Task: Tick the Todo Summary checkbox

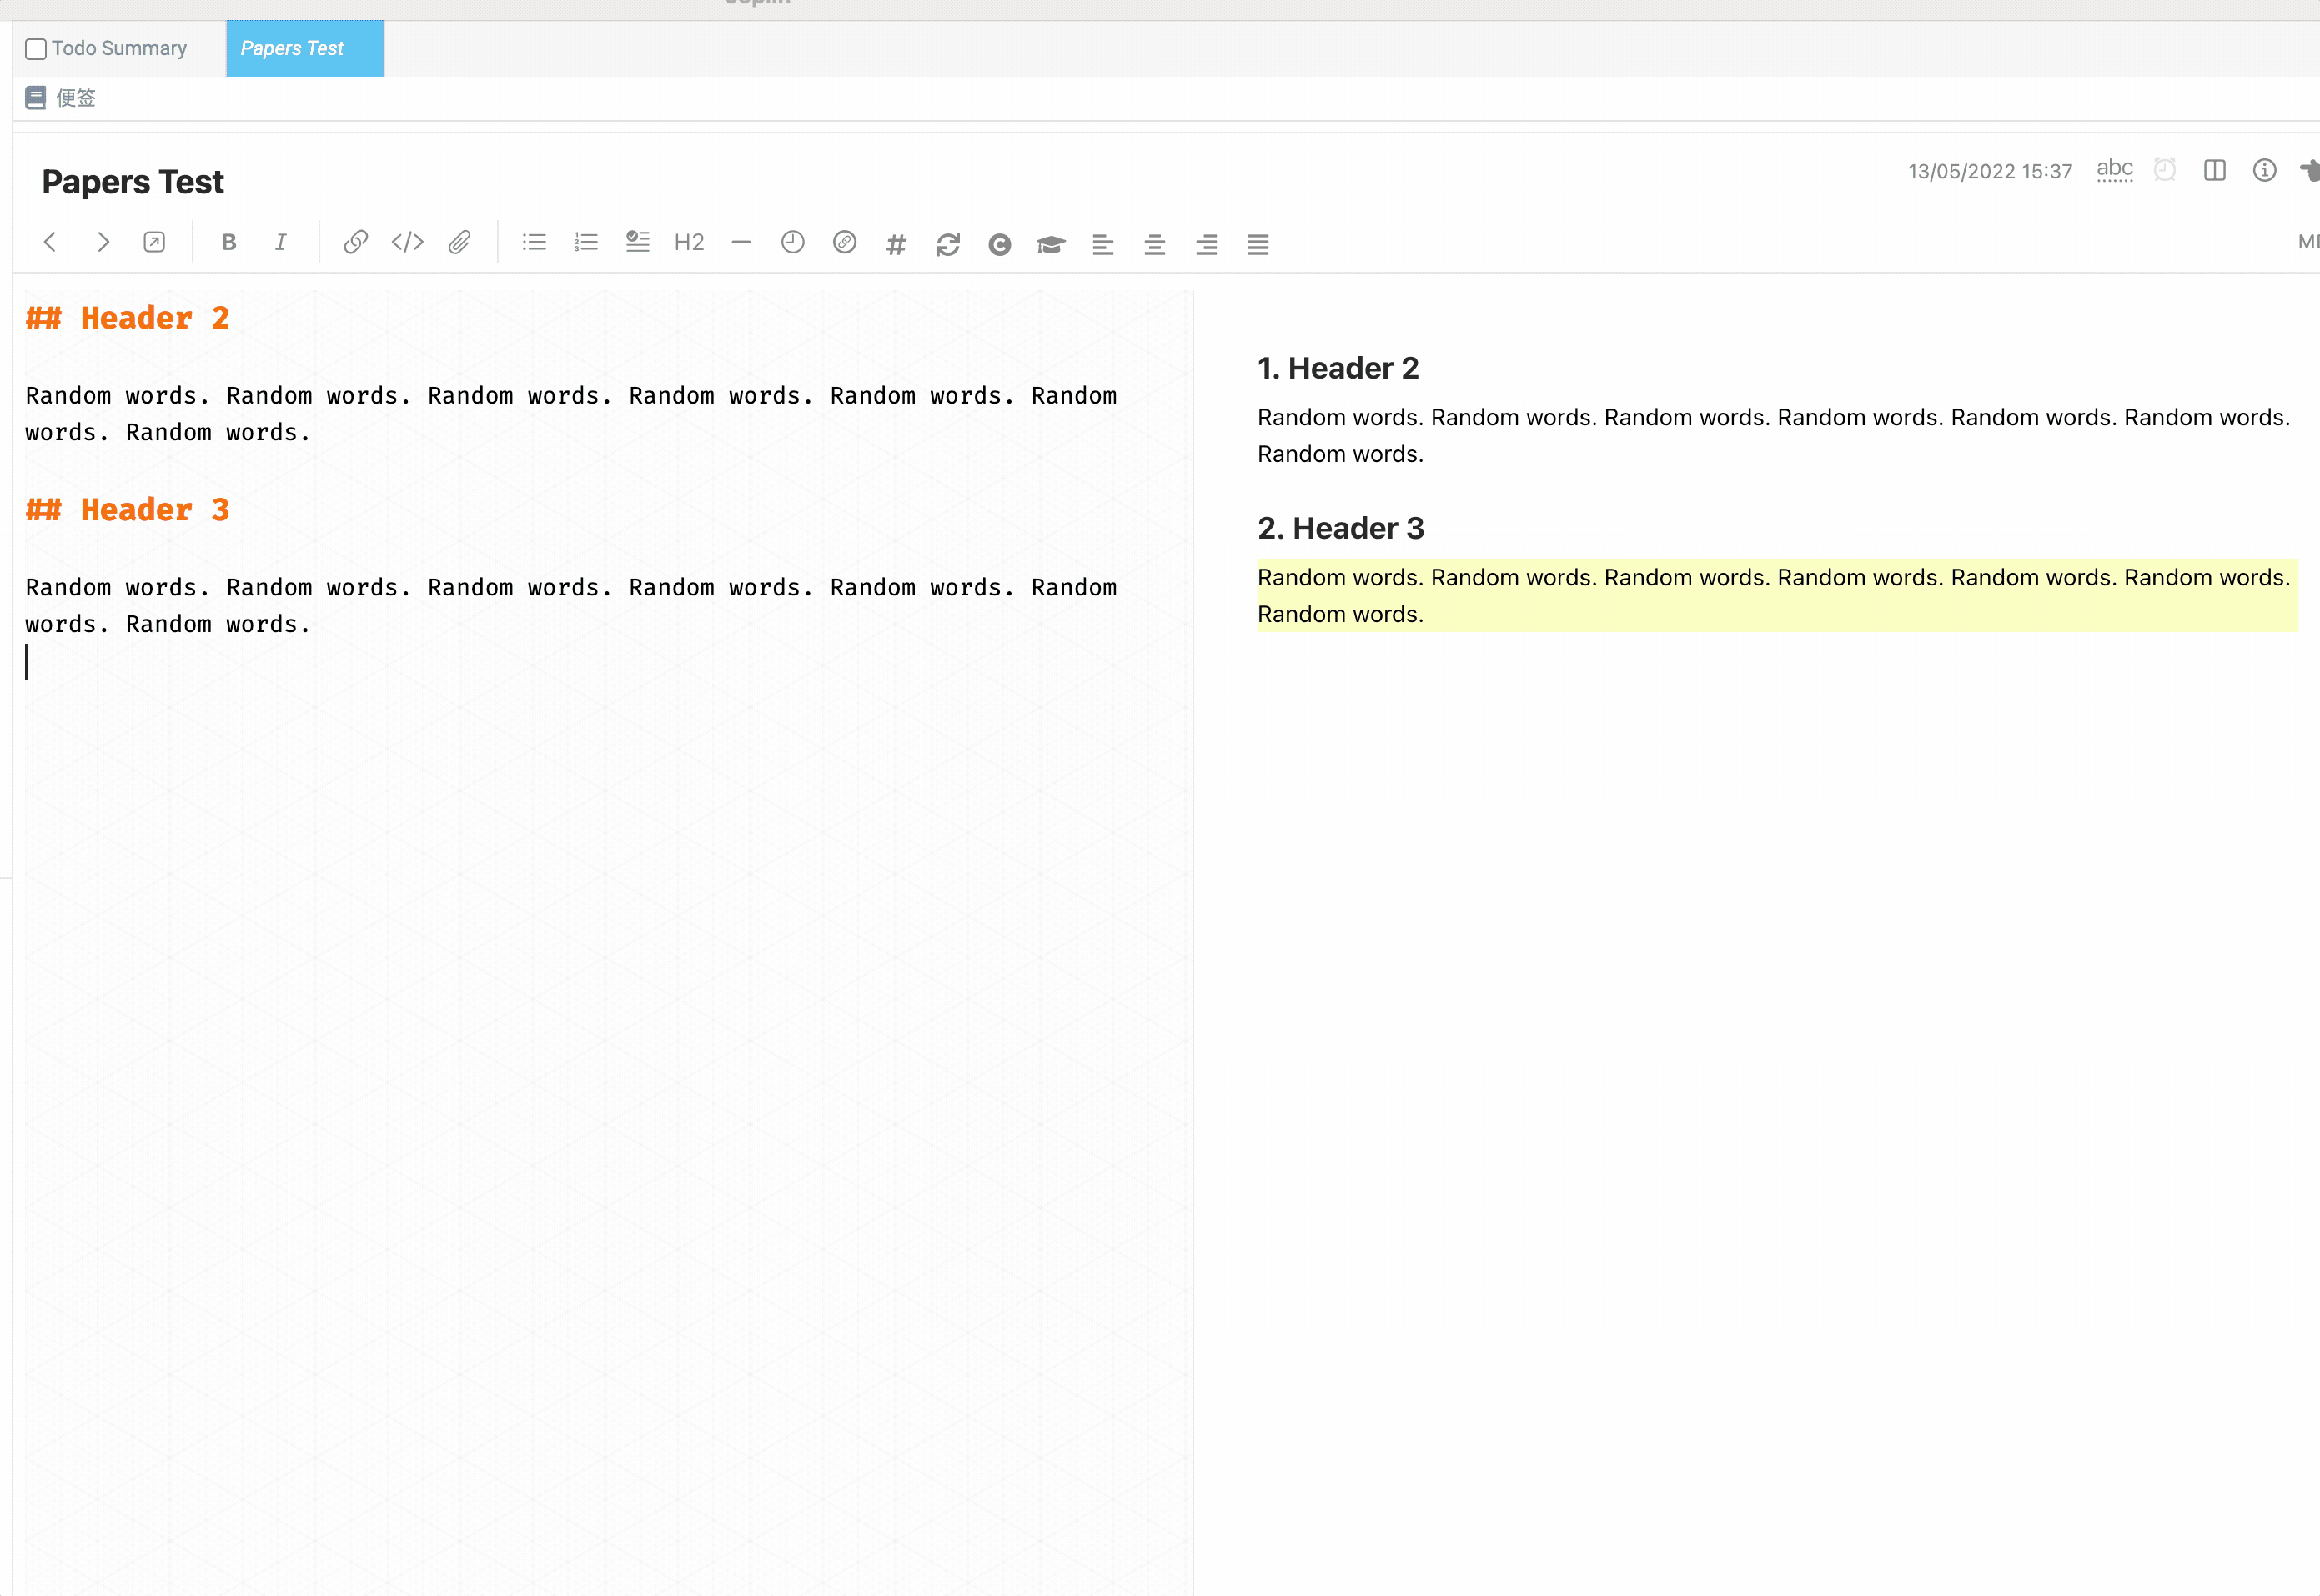Action: coord(36,49)
